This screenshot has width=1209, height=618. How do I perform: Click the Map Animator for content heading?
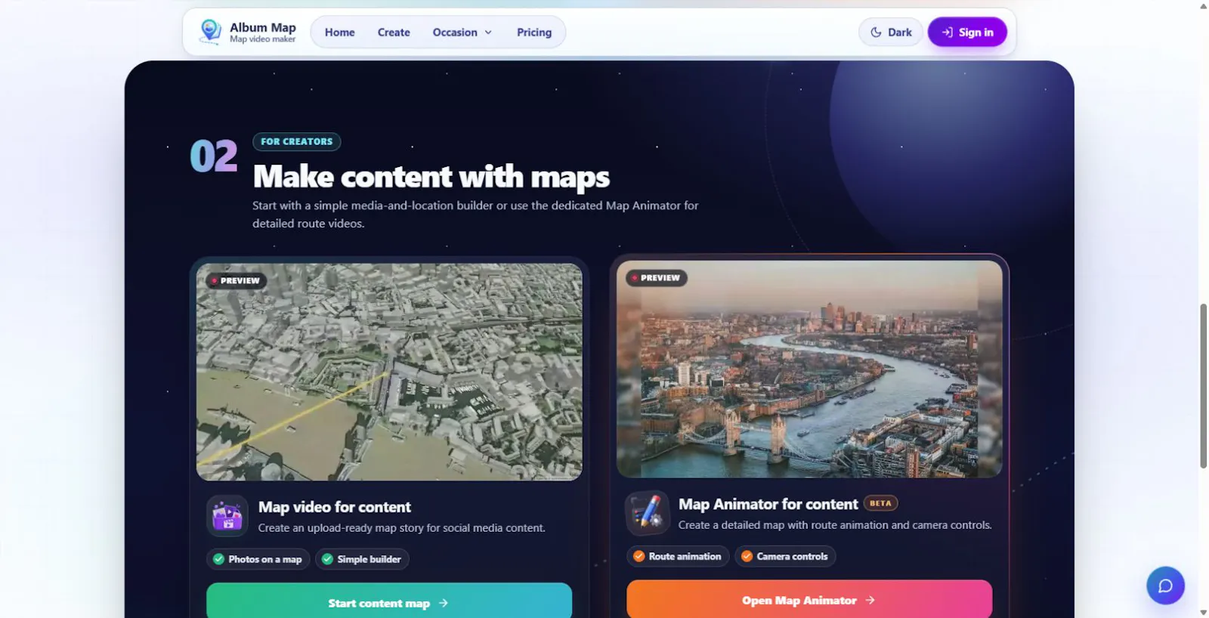pyautogui.click(x=768, y=504)
